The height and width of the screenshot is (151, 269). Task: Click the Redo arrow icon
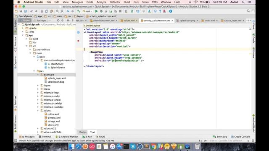click(36, 11)
